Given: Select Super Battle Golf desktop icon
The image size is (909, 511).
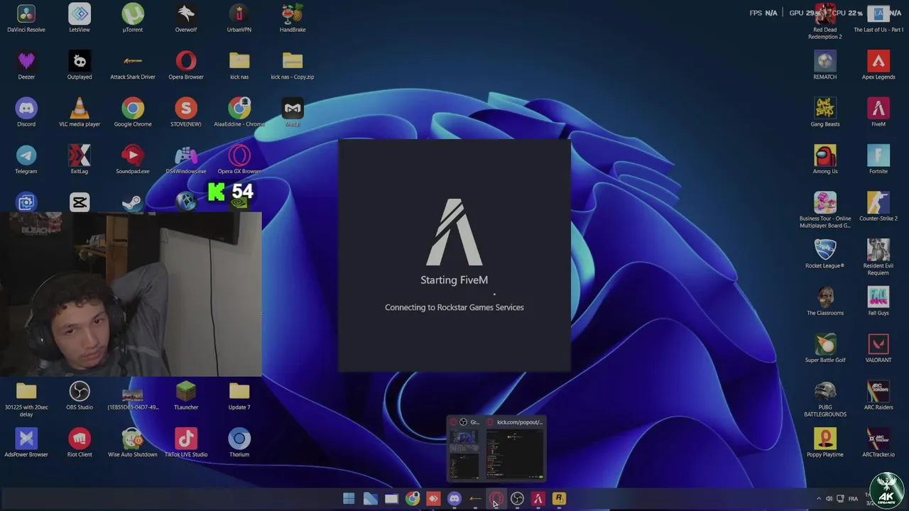Looking at the screenshot, I should pos(825,348).
